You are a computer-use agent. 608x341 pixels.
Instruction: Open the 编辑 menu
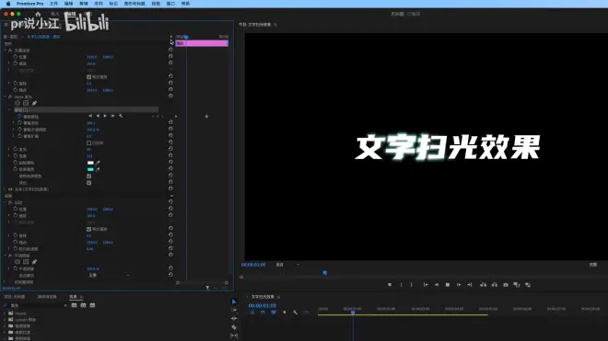coord(69,4)
